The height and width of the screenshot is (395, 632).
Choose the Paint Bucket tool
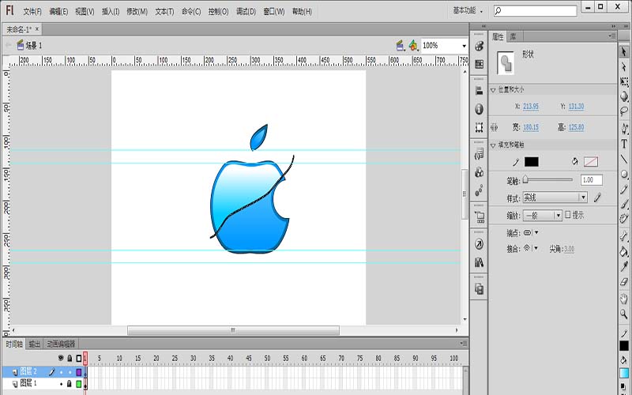tap(624, 252)
